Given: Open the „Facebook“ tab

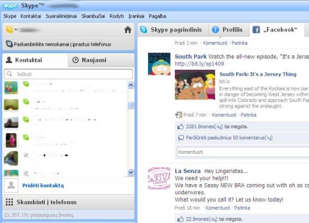Looking at the screenshot, I should [x=277, y=30].
